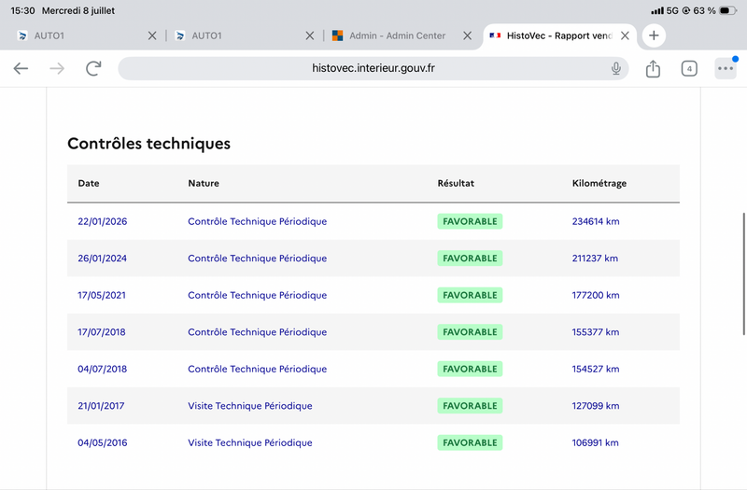Tap the microphone icon in address bar
747x490 pixels.
(616, 68)
